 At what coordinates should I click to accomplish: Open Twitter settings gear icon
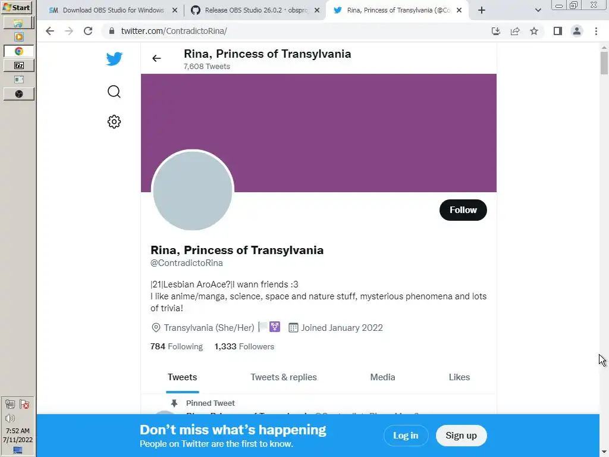114,121
